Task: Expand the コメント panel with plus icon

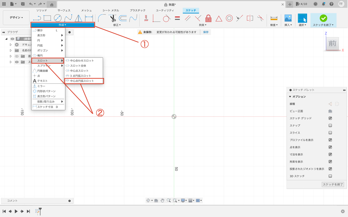Action: [x=69, y=201]
